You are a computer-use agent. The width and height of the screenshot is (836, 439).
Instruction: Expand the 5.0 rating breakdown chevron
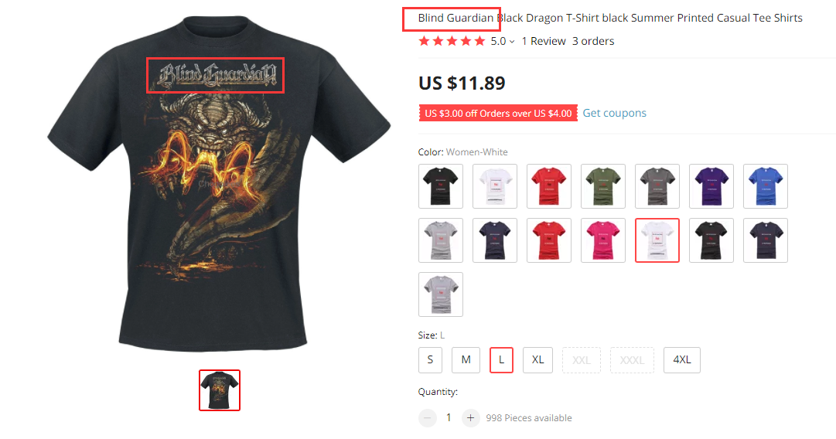tap(512, 42)
